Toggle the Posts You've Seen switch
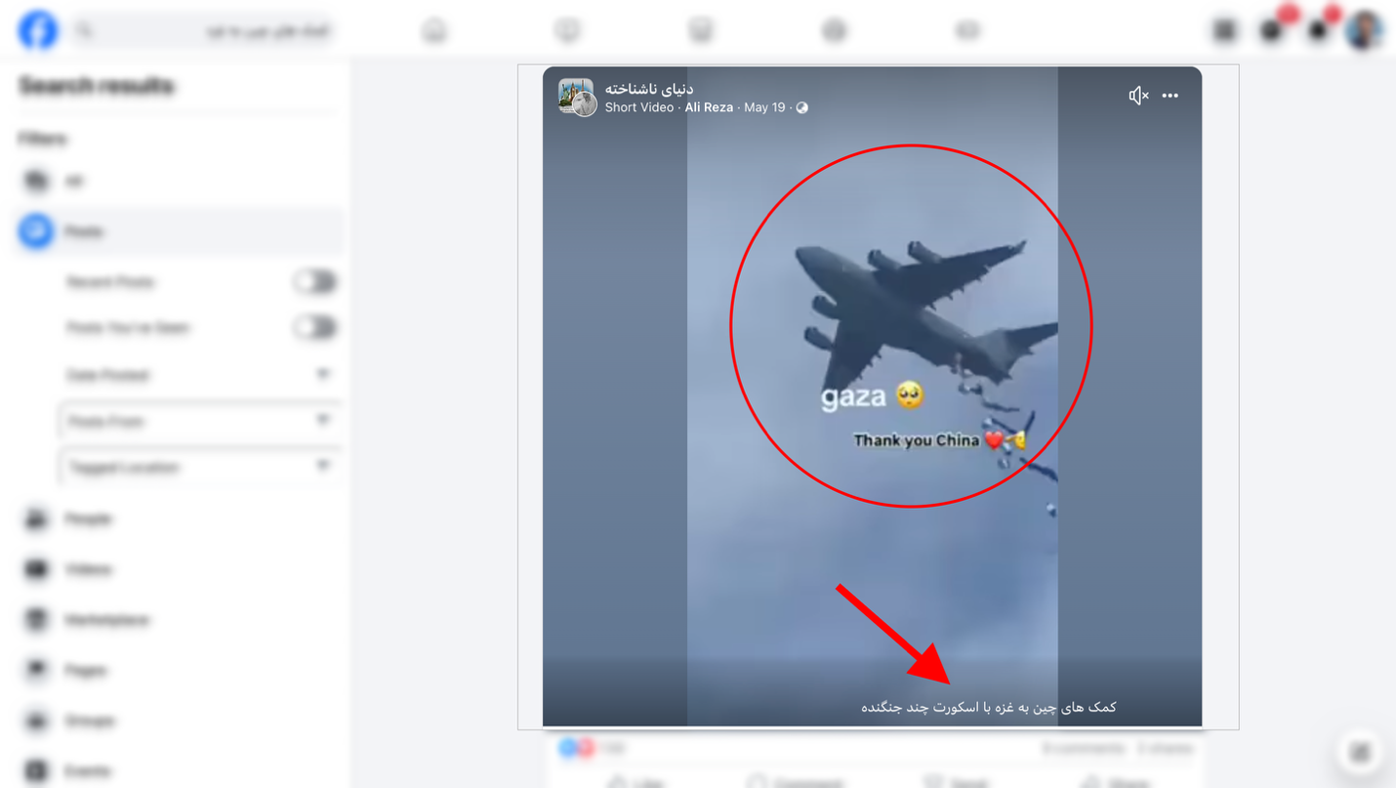Image resolution: width=1396 pixels, height=788 pixels. pyautogui.click(x=315, y=328)
